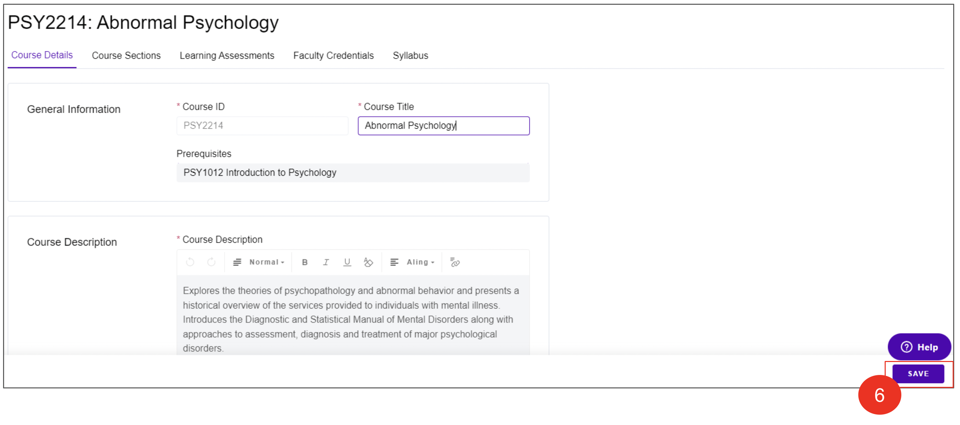
Task: Open the Syllabus tab
Action: 410,56
